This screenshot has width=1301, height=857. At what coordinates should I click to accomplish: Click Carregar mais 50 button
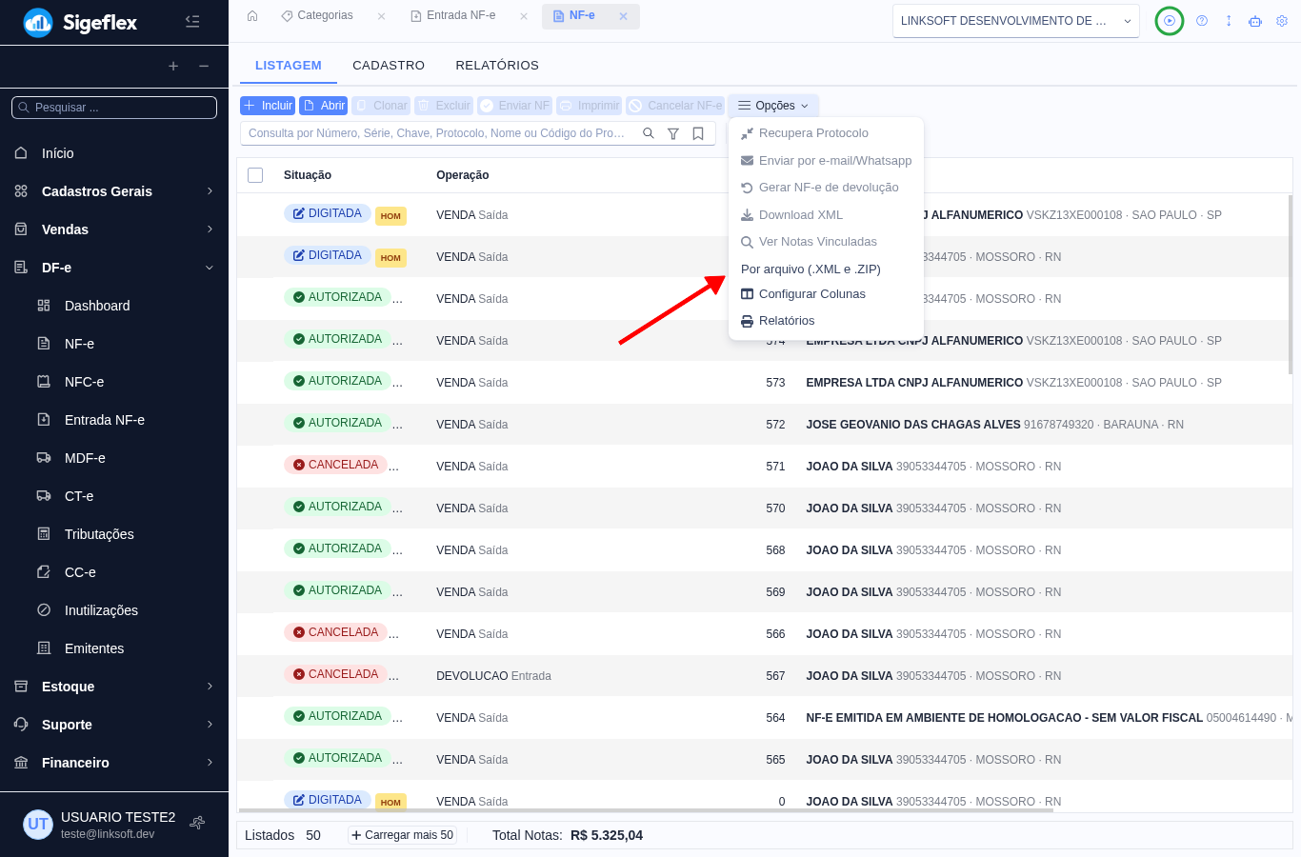pyautogui.click(x=402, y=835)
